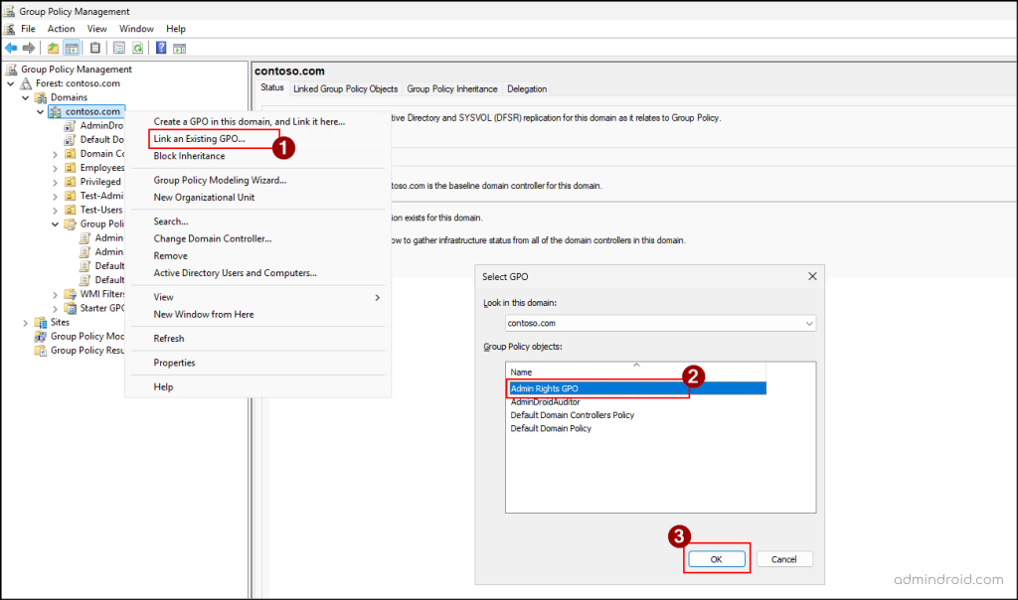Switch to the Delegation tab

527,88
